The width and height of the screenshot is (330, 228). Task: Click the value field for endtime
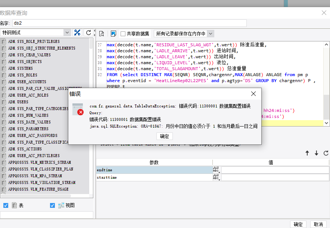click(275, 170)
